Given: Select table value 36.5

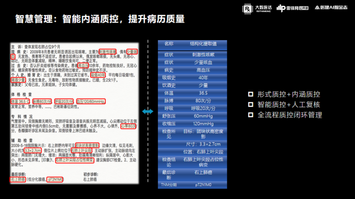Looking at the screenshot, I should pos(203,93).
